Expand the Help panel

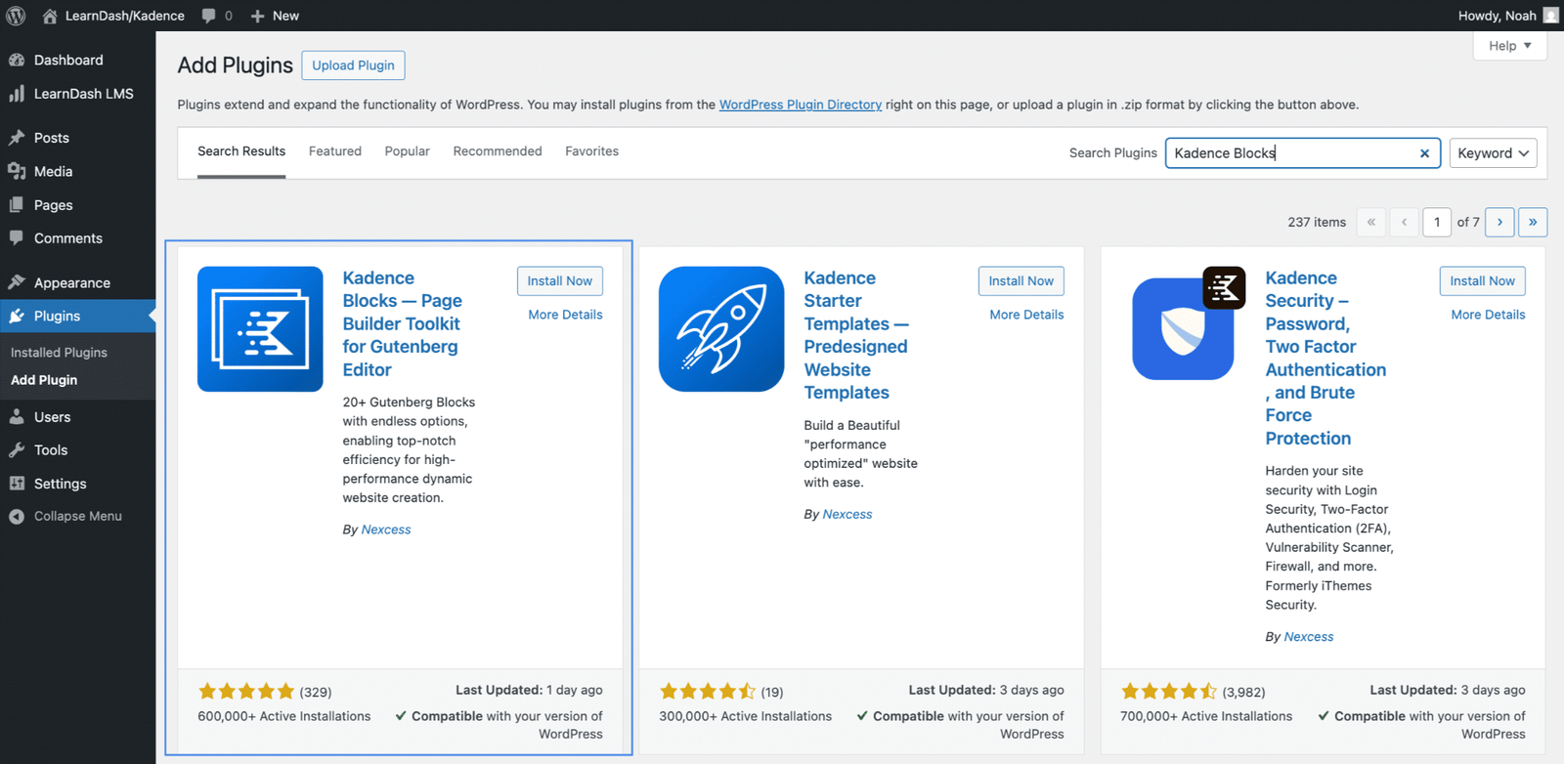click(1510, 46)
